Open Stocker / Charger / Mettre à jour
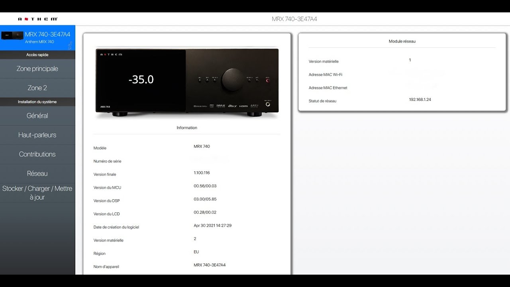This screenshot has width=510, height=287. pyautogui.click(x=37, y=193)
